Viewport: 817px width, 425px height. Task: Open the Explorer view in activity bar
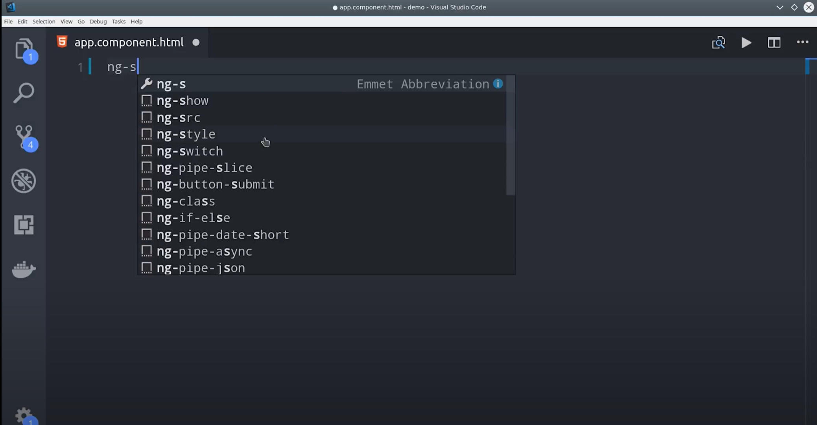click(x=24, y=49)
